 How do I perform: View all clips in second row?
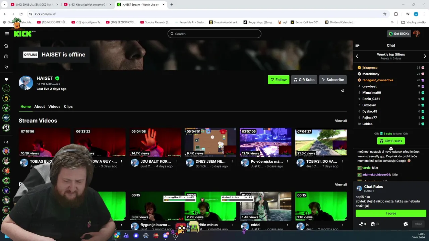tap(341, 184)
